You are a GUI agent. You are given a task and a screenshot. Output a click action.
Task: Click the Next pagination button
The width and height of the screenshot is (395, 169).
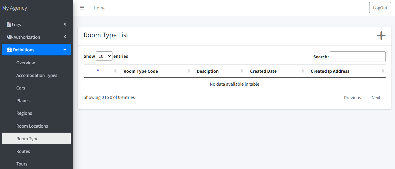coord(376,98)
